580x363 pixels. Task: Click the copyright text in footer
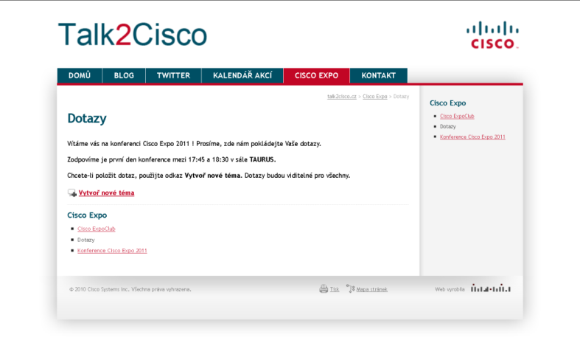pyautogui.click(x=130, y=289)
